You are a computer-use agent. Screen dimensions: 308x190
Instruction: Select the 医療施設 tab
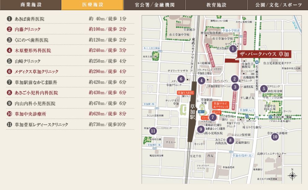[92, 5]
